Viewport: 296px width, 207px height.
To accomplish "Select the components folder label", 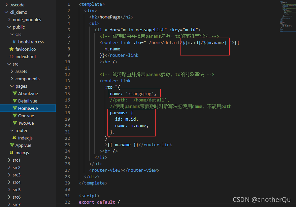I will point(27,79).
